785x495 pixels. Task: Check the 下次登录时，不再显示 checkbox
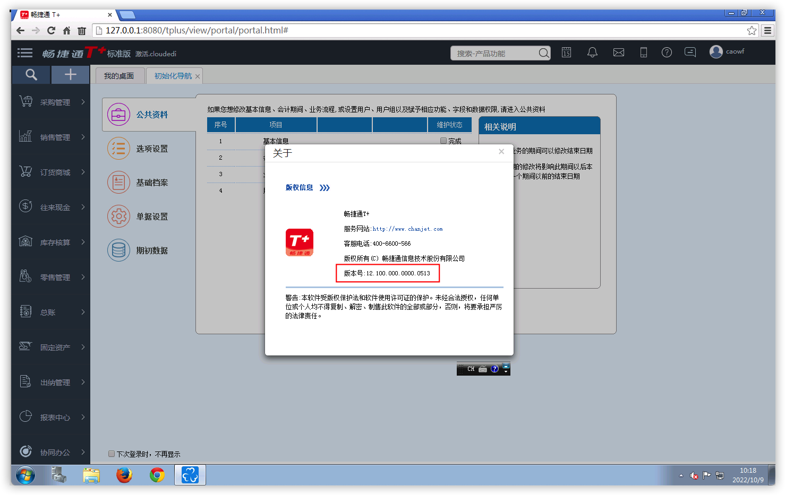(x=112, y=454)
